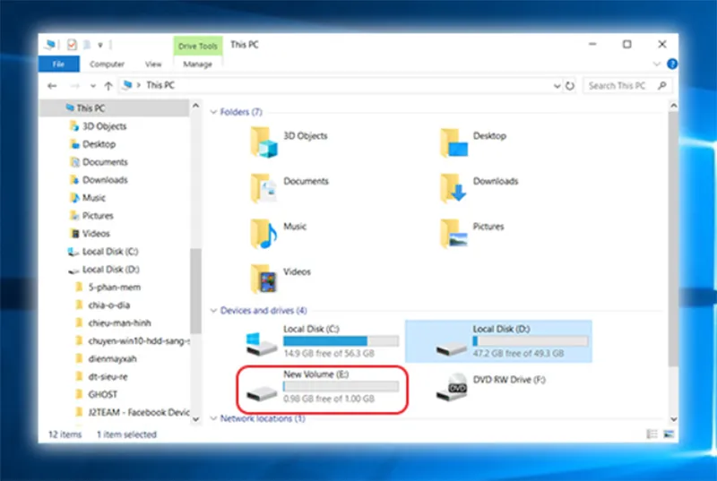The height and width of the screenshot is (481, 717).
Task: Open Help with the blue question mark icon
Action: point(671,64)
